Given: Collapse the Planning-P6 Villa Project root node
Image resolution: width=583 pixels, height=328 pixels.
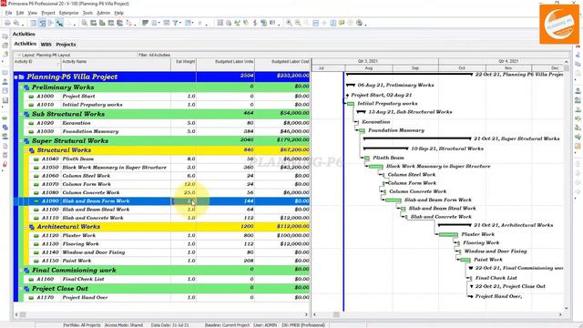Looking at the screenshot, I should click(x=16, y=77).
